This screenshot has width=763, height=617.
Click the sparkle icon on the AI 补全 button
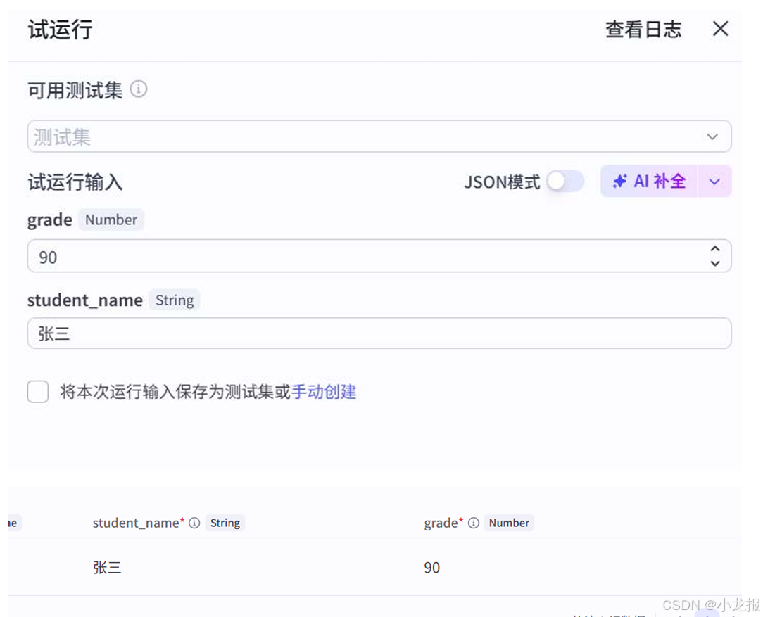click(619, 181)
